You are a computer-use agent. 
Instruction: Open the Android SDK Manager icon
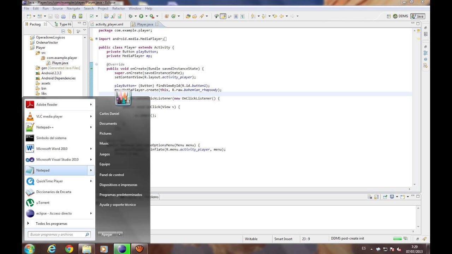74,16
